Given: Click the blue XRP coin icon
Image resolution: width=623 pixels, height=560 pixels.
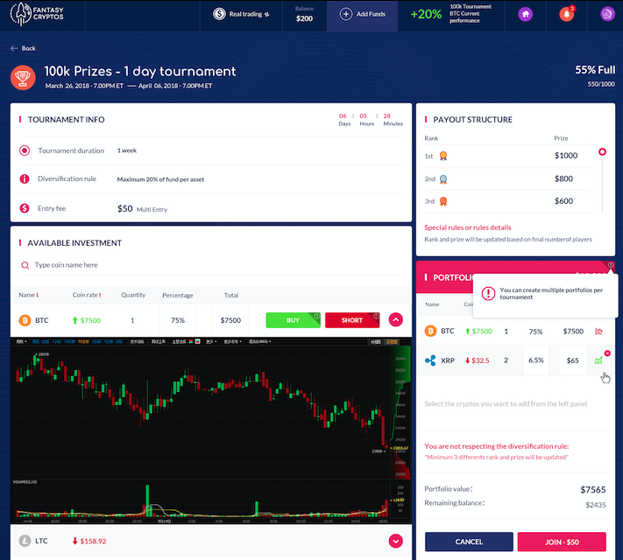Looking at the screenshot, I should click(430, 360).
